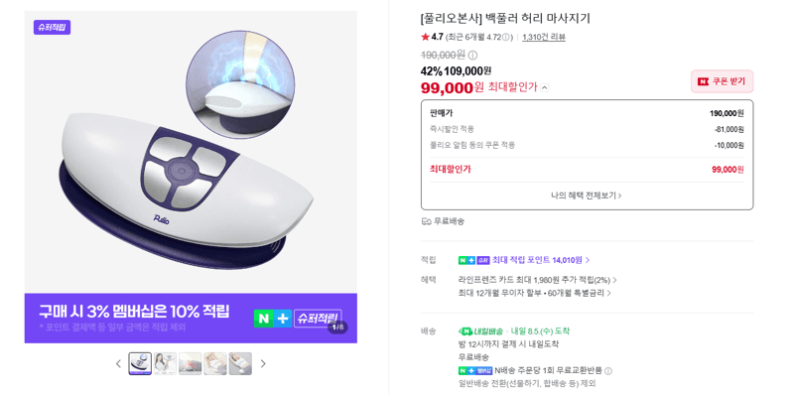Image resolution: width=794 pixels, height=395 pixels.
Task: Click the 쿠폰 받기 button
Action: coord(723,81)
